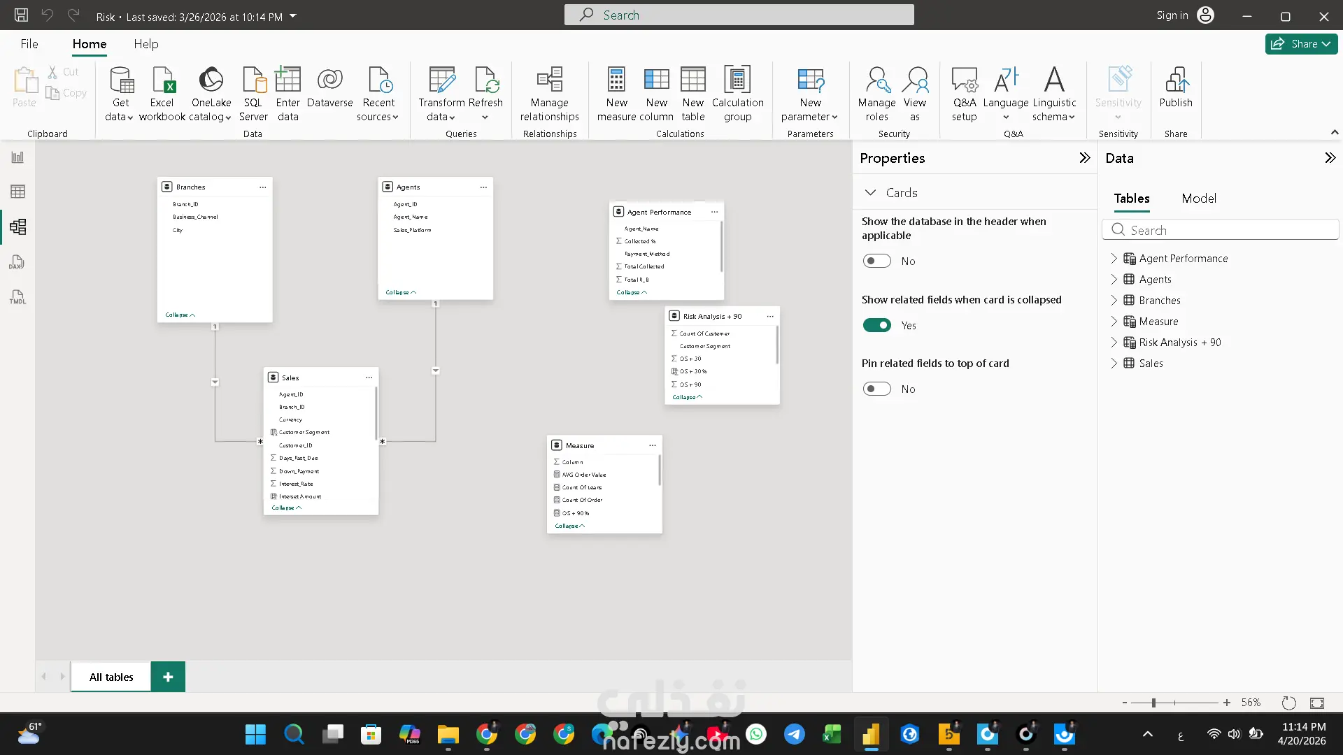The image size is (1343, 755).
Task: Collapse the Data pane
Action: click(1330, 158)
